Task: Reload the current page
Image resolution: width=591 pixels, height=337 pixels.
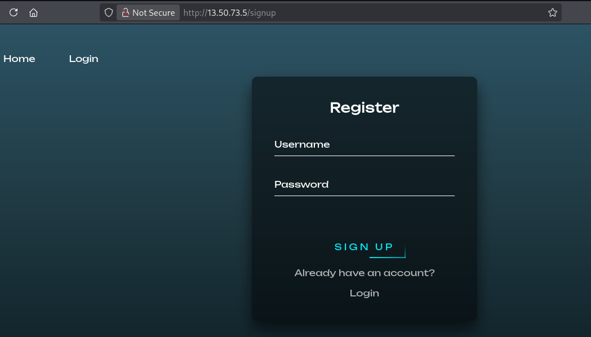Action: pos(14,12)
